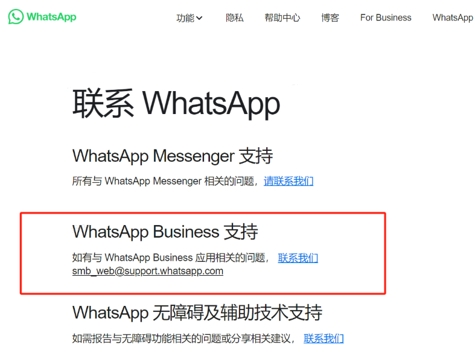This screenshot has height=362, width=475.
Task: Click the 请联系我们 link under Messenger 支持
Action: tap(289, 181)
